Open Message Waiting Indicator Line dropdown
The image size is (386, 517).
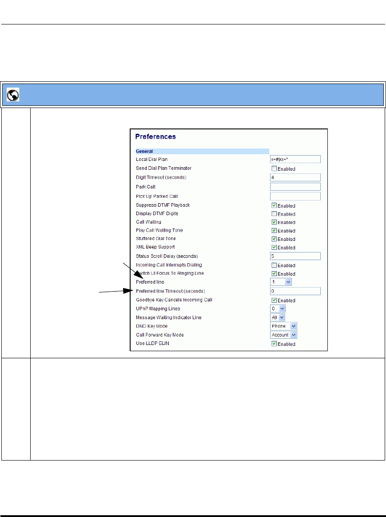pyautogui.click(x=278, y=317)
